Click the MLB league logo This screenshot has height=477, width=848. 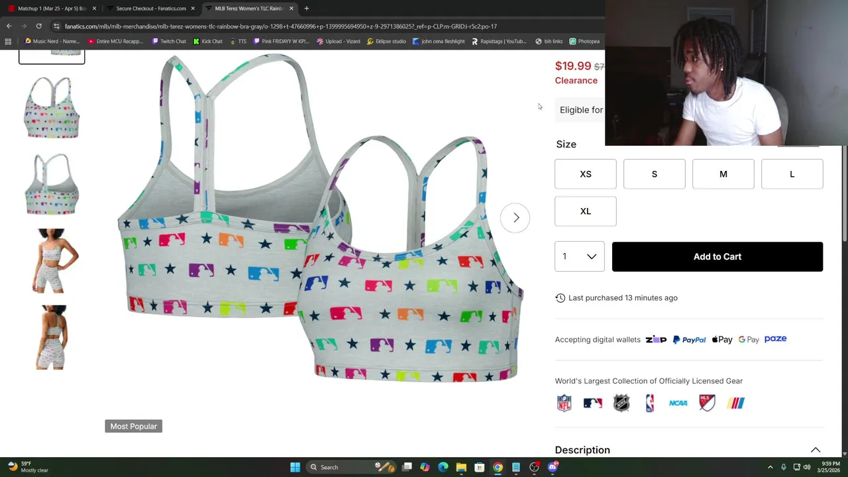(592, 403)
